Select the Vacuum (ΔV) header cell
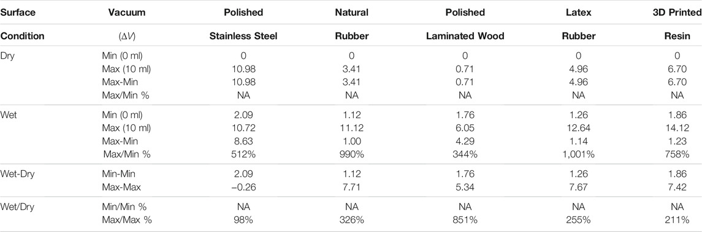Screen dimensions: 702x232 coord(127,24)
